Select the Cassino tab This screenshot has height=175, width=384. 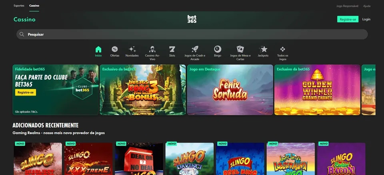[34, 6]
